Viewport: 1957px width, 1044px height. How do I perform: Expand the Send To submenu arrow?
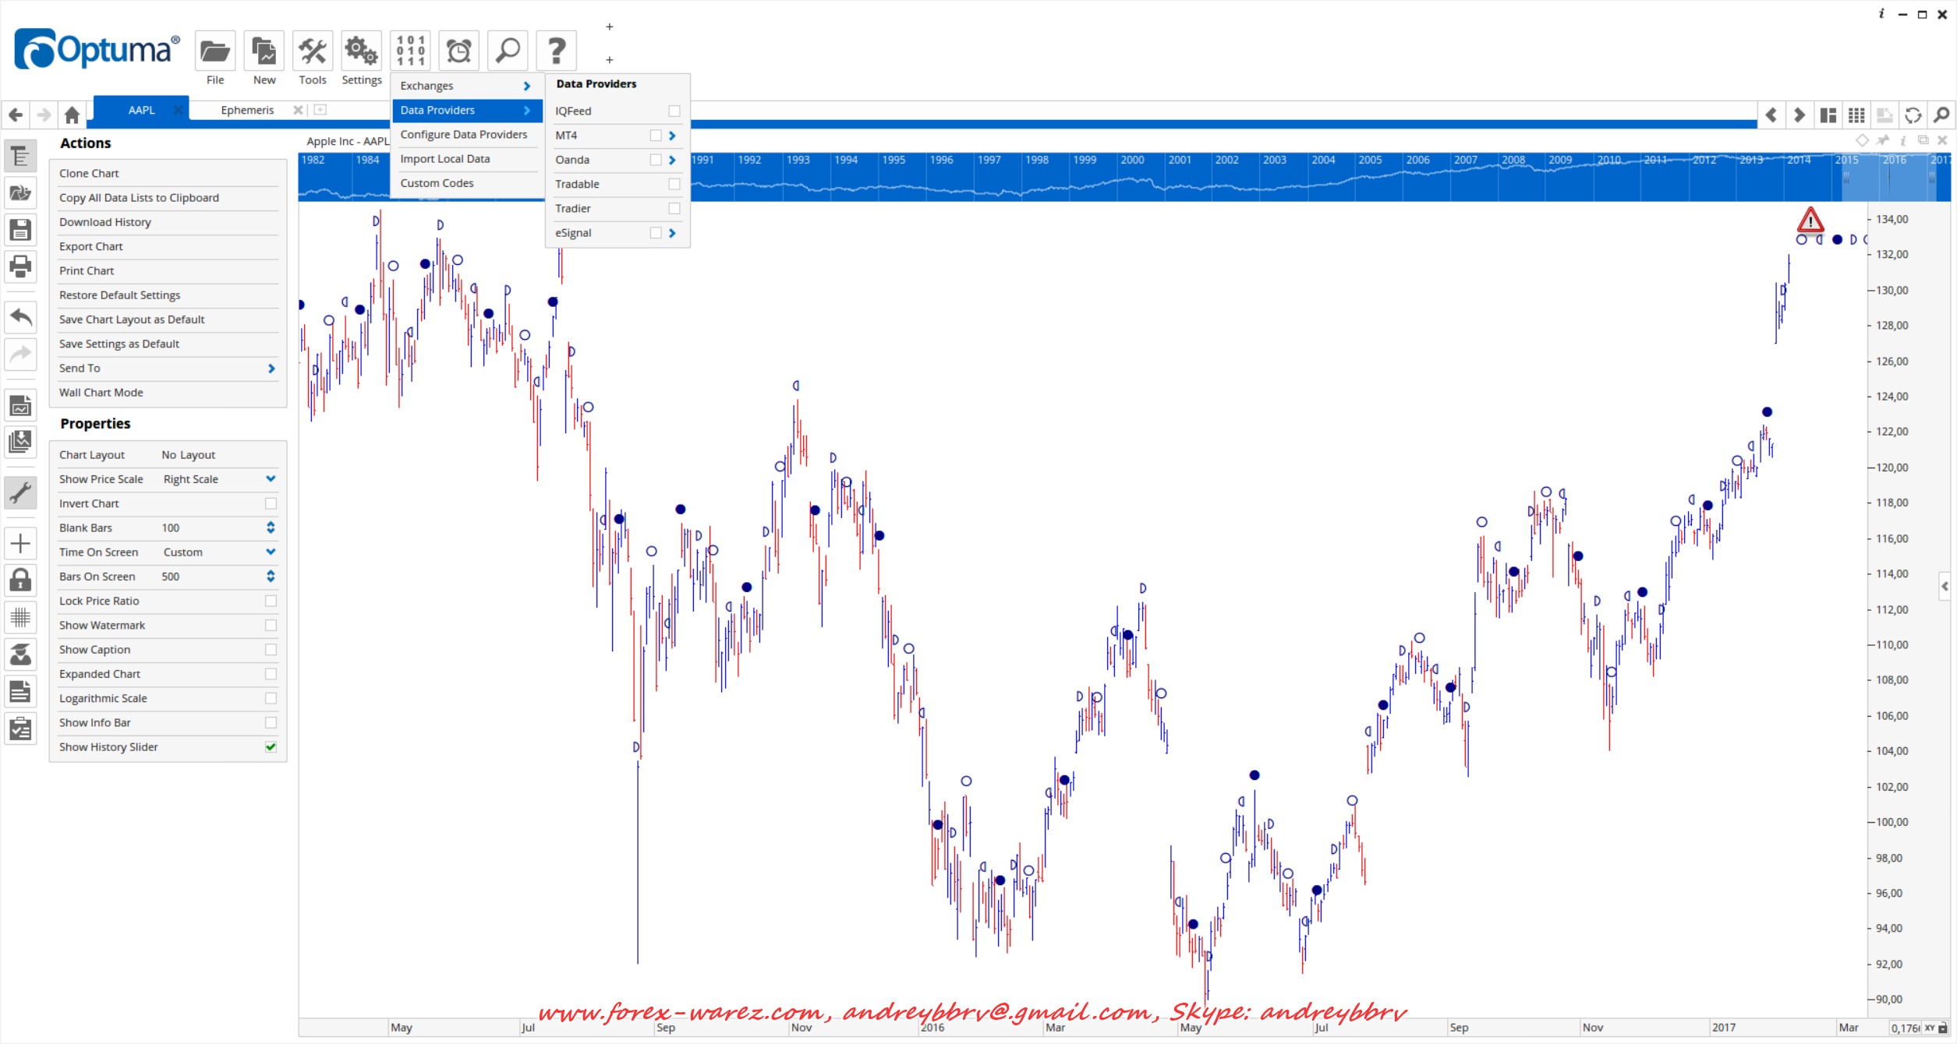point(271,369)
